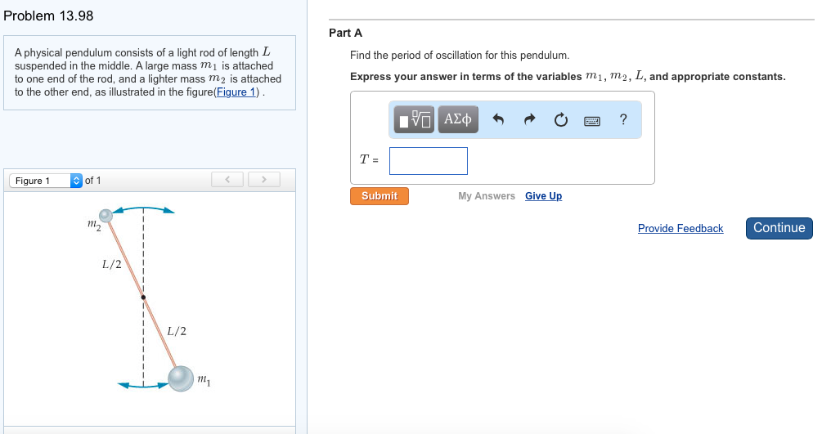The image size is (831, 434).
Task: Open the My Answers link
Action: 487,196
